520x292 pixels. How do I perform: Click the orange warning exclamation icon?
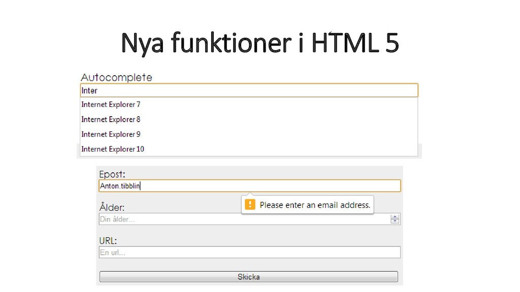click(250, 205)
